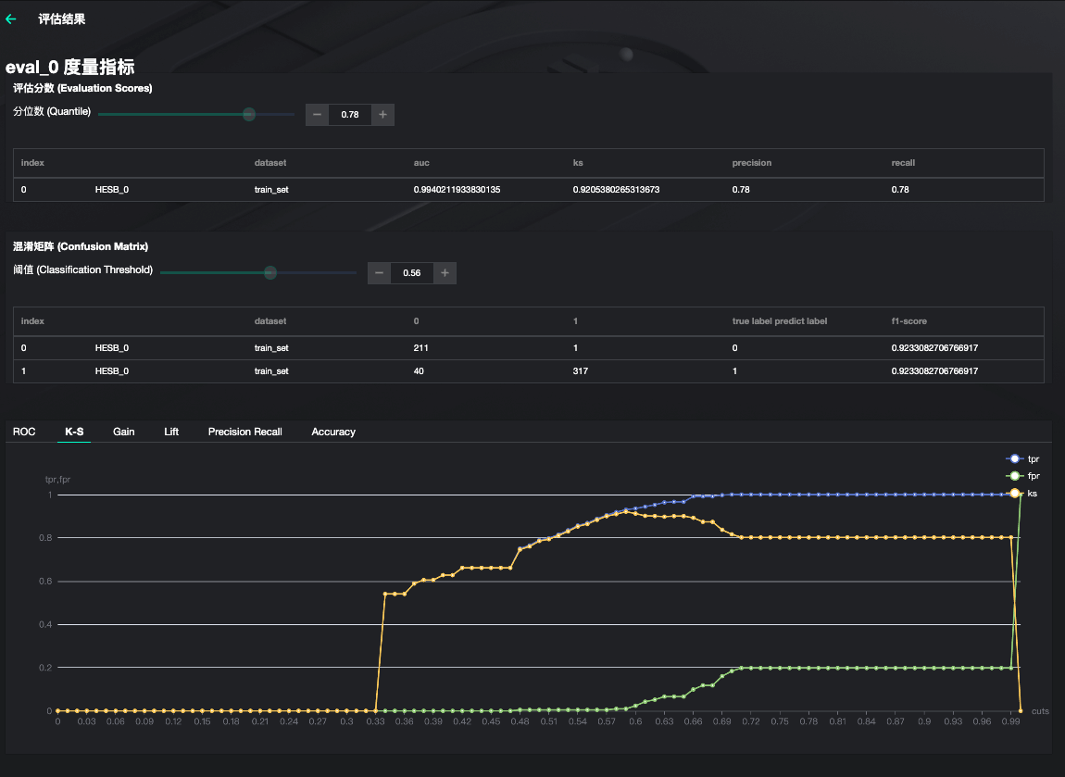Click the auc column header
This screenshot has height=777, width=1065.
pos(422,163)
